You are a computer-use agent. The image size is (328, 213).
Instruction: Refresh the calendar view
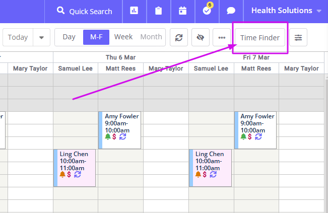[178, 37]
